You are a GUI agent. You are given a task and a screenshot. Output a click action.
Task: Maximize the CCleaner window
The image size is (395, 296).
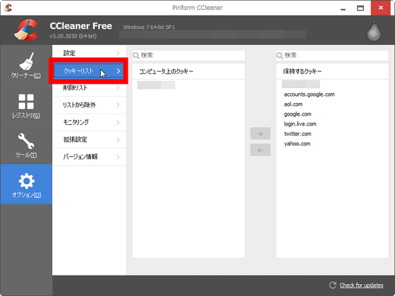[360, 8]
